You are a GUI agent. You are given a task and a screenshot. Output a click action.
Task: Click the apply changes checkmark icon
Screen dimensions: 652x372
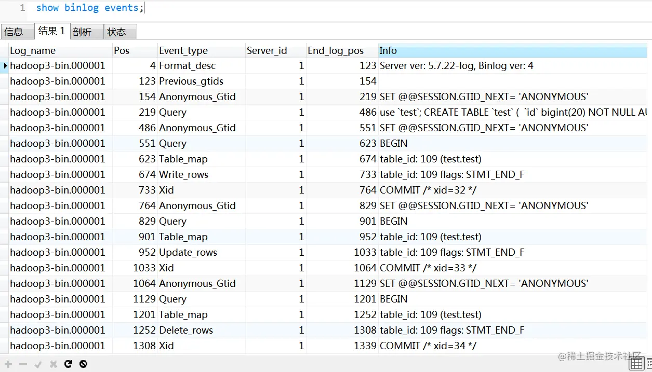(38, 364)
